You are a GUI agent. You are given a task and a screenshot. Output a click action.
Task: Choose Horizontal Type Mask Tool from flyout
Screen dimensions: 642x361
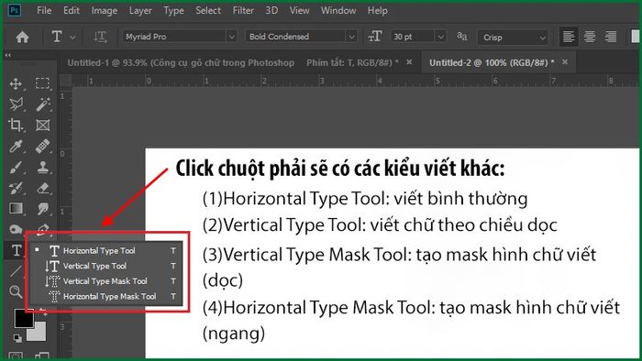pos(107,296)
